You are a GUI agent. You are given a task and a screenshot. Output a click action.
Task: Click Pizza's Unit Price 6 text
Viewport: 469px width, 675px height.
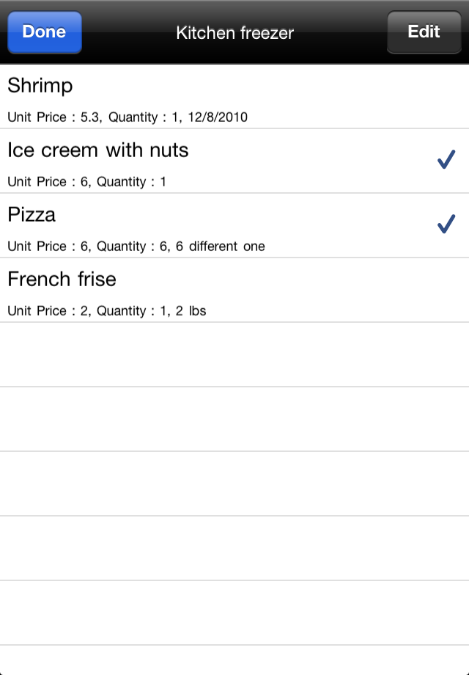click(49, 247)
